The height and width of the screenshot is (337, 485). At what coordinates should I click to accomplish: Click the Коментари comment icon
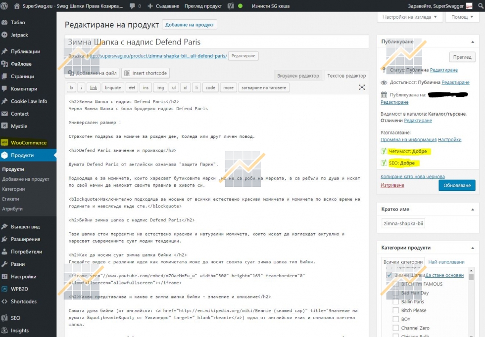click(x=4, y=88)
